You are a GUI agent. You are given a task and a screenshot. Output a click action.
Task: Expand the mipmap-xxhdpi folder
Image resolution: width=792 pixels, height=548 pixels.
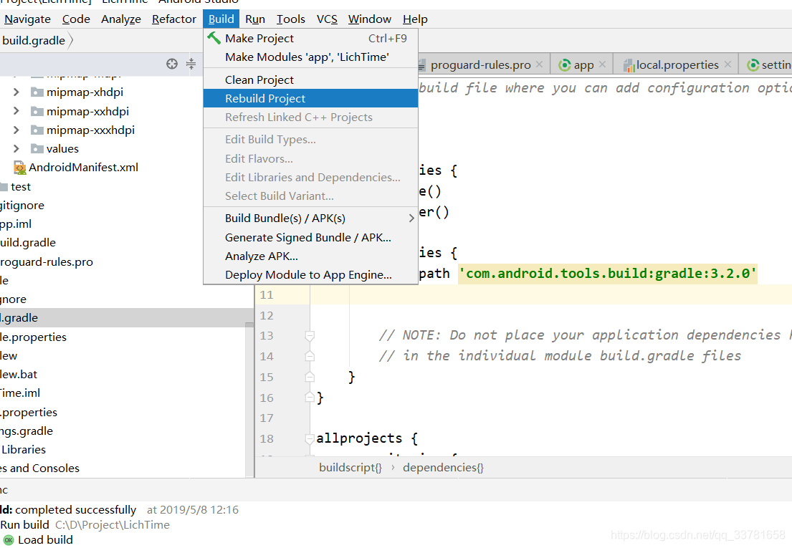click(16, 111)
